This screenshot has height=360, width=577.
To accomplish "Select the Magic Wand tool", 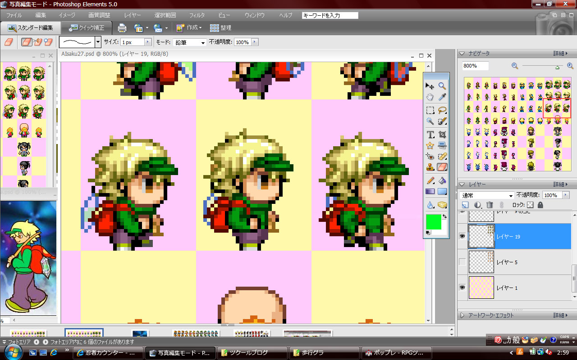I will point(430,121).
